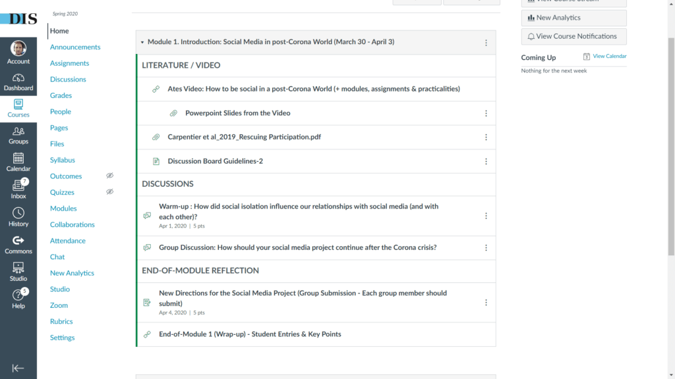This screenshot has width=675, height=379.
Task: Select Modules in the course navigation
Action: click(63, 209)
